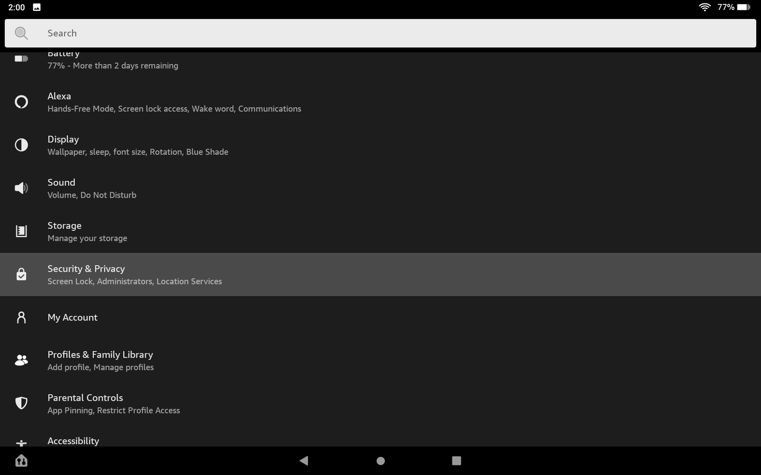The image size is (761, 475).
Task: Select the Parental Controls shield icon
Action: tap(21, 403)
